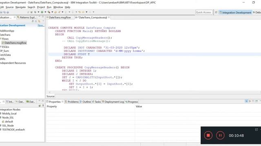Close the DateTrans_Compute.esql tab
The width and height of the screenshot is (261, 146).
click(109, 17)
